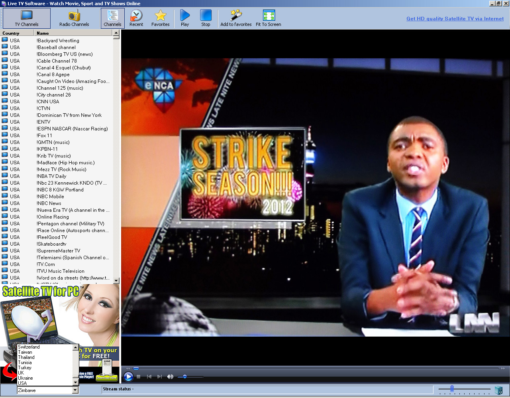The height and width of the screenshot is (398, 510).
Task: Open the TV Channels section
Action: (x=27, y=18)
